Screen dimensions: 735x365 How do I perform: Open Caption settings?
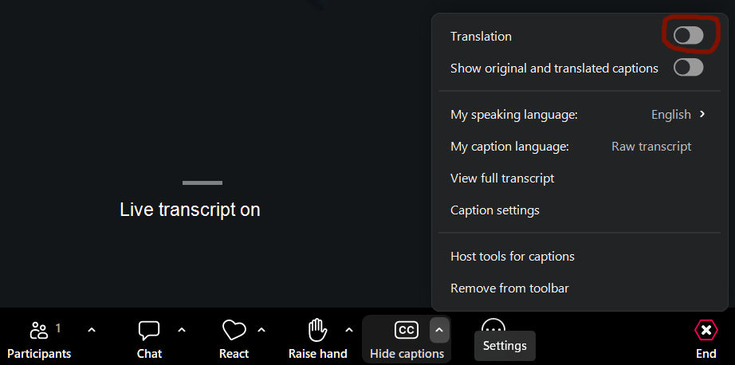(495, 210)
